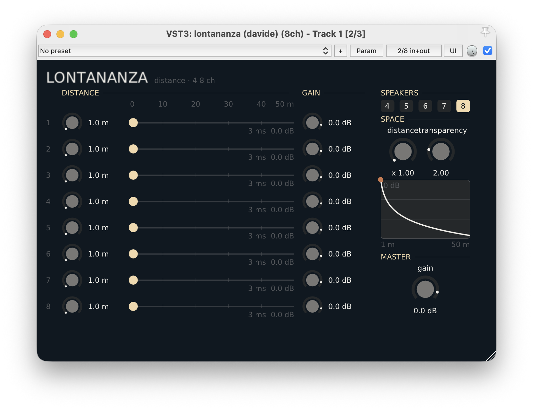Screen dimensions: 533x410
Task: Click the pin window icon in the title bar
Action: 485,32
